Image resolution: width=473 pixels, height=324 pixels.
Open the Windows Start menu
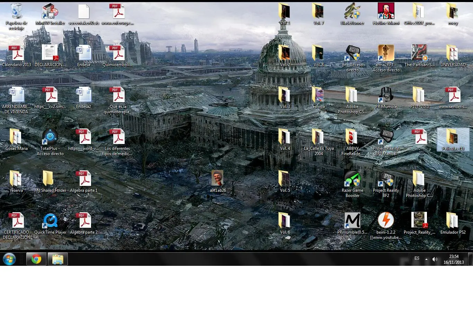coord(9,259)
